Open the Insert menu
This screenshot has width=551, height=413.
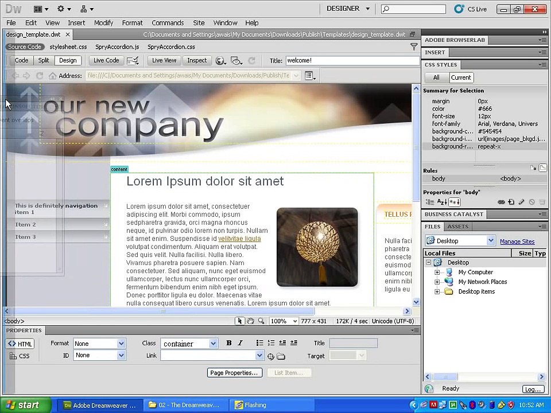click(x=76, y=23)
